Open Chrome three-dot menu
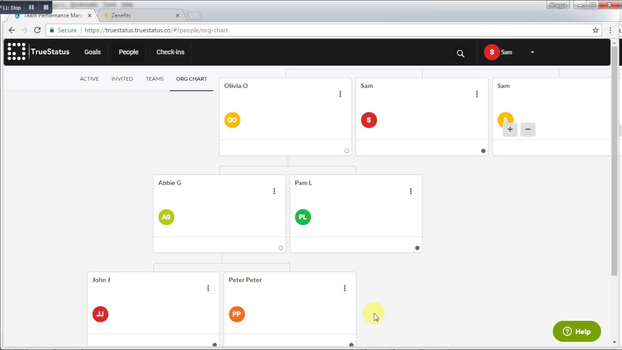Viewport: 622px width, 350px height. [x=610, y=30]
